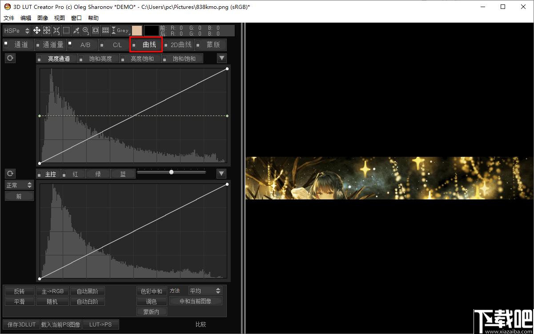Click the 蒙版内 button
534x334 pixels.
click(152, 312)
